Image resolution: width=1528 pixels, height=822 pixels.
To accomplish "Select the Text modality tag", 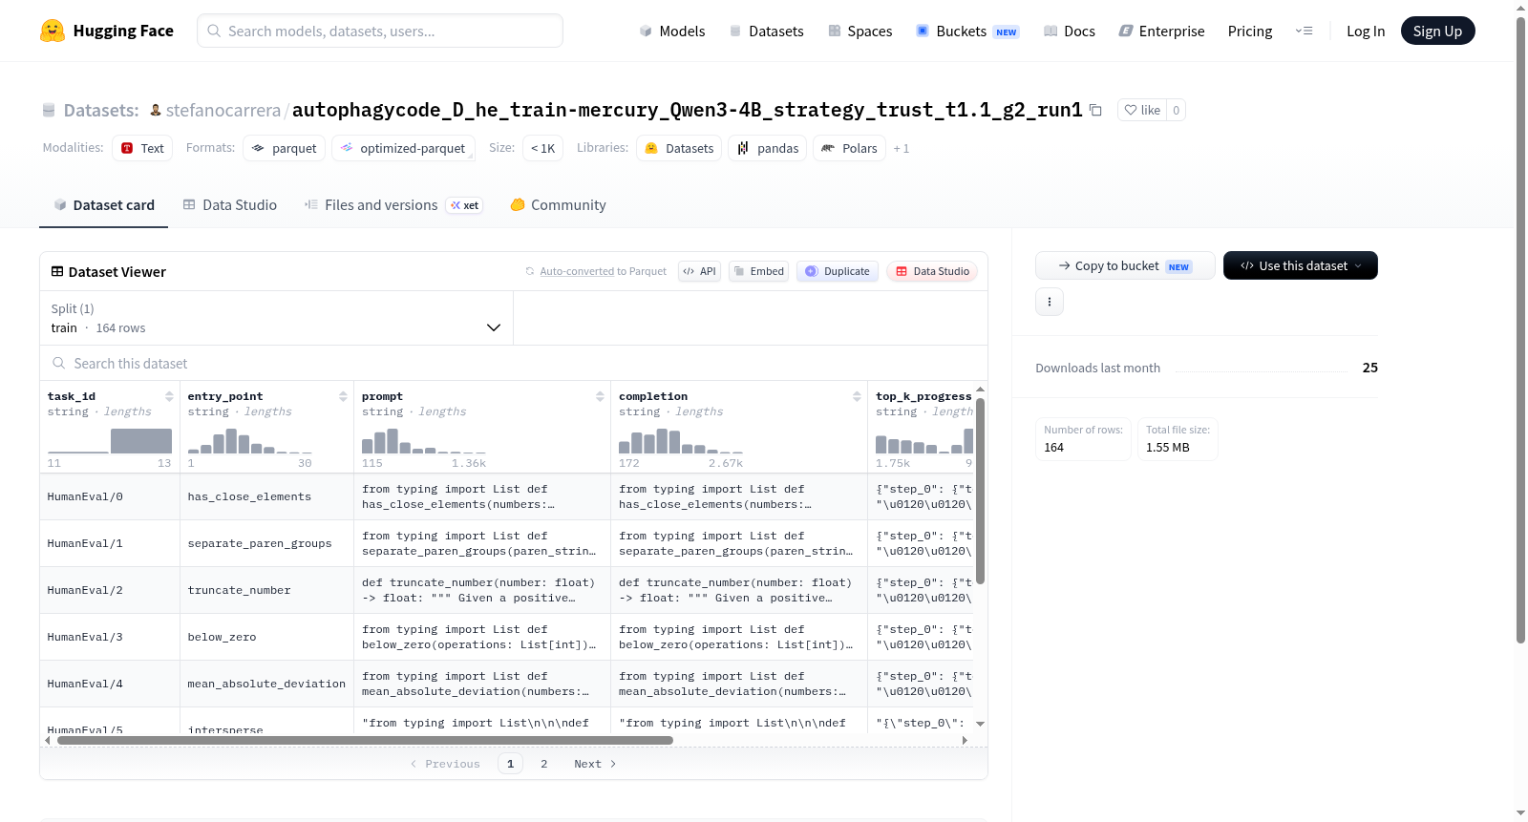I will [142, 148].
